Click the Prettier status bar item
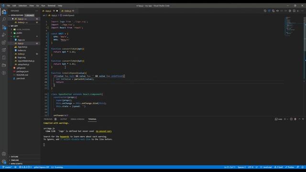This screenshot has width=306, height=172. [x=290, y=167]
